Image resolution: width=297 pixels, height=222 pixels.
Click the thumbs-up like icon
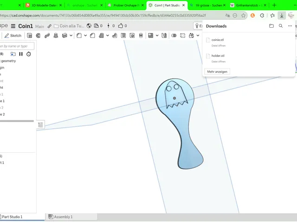click(x=121, y=26)
